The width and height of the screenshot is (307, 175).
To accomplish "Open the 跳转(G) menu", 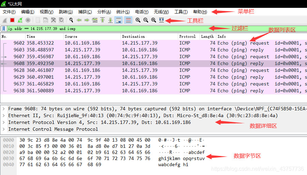I will 66,12.
